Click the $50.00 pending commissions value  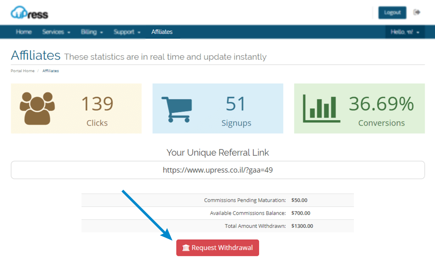pyautogui.click(x=299, y=200)
